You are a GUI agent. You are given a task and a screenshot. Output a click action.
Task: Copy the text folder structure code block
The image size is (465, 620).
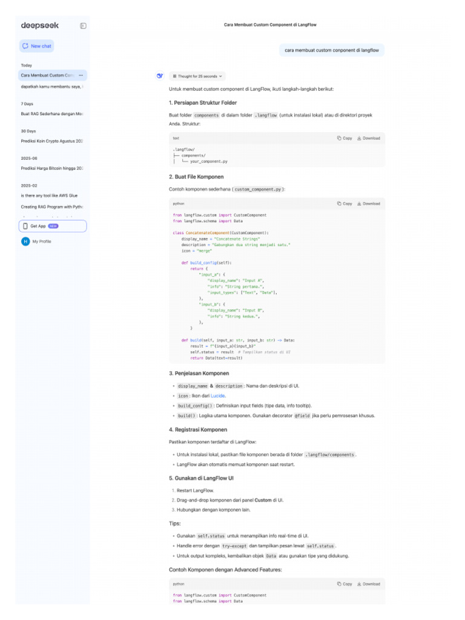(345, 138)
